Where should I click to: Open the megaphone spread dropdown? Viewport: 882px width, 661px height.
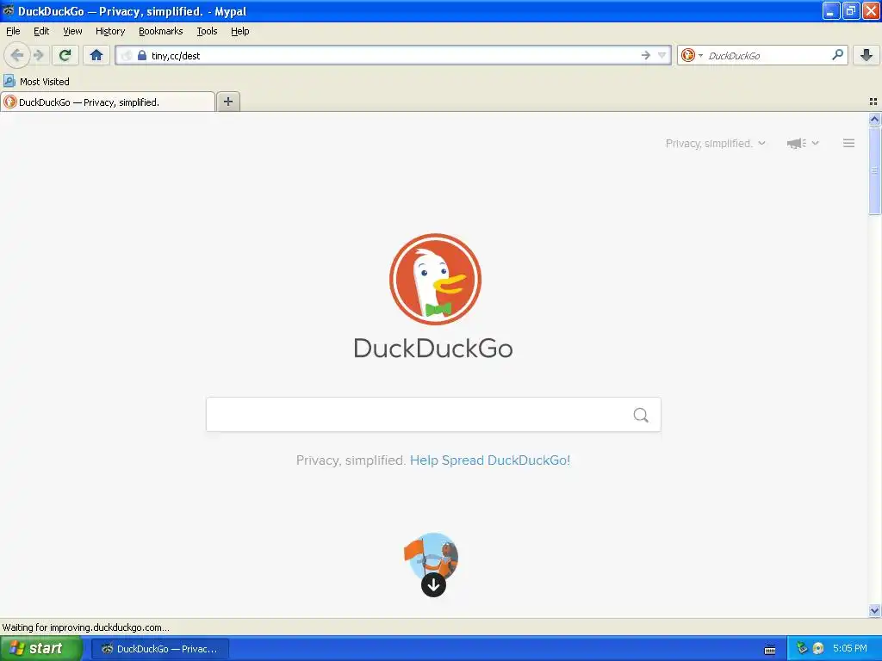click(x=803, y=144)
